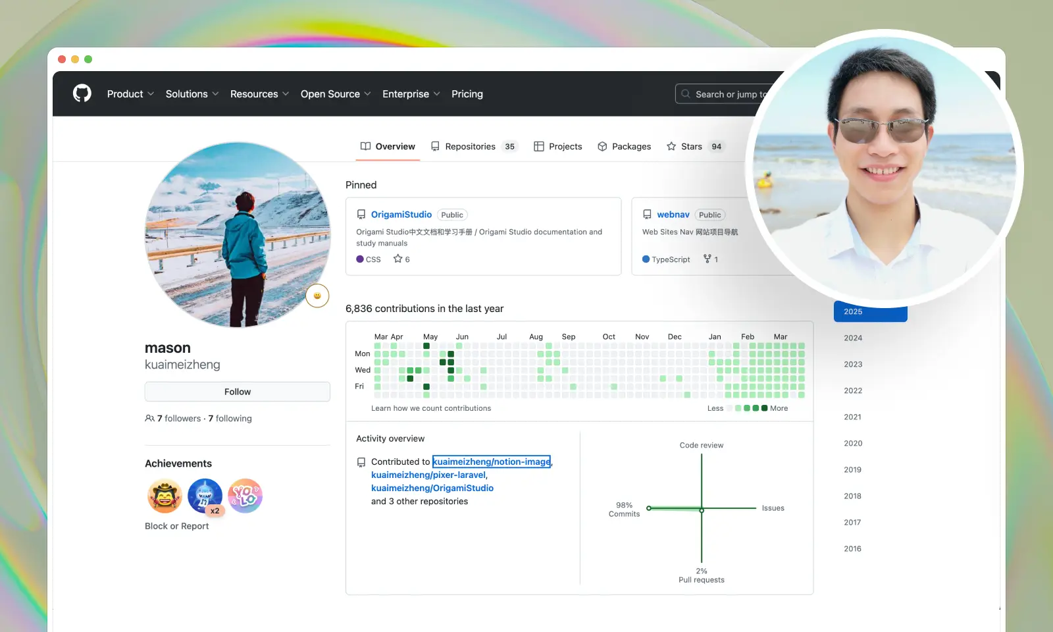Open the Stars tab
Image resolution: width=1053 pixels, height=632 pixels.
(696, 146)
